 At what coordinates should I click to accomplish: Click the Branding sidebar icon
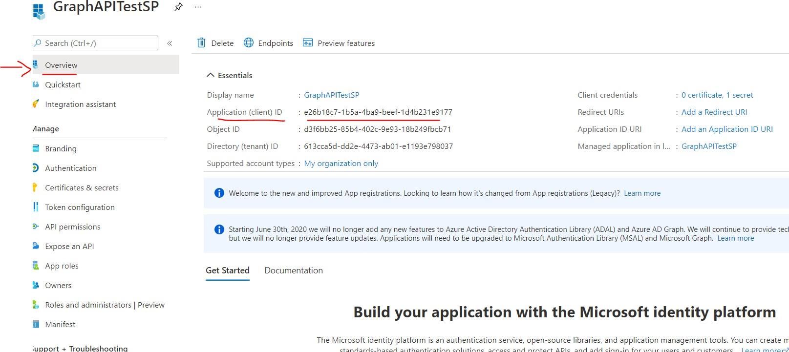pos(35,148)
